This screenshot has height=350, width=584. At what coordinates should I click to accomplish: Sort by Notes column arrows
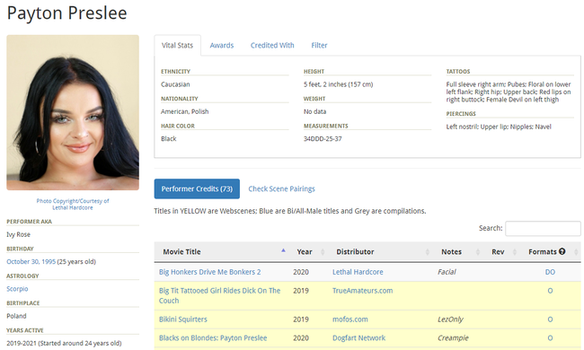click(478, 252)
